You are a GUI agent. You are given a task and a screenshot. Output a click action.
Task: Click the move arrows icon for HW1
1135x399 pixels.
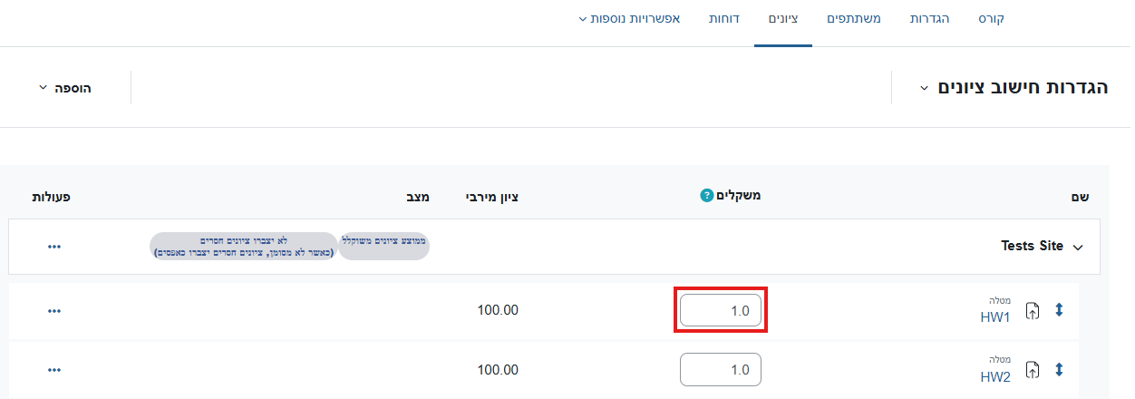[x=1059, y=310]
